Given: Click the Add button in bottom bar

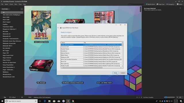Looking at the screenshot, I should click(179, 97).
